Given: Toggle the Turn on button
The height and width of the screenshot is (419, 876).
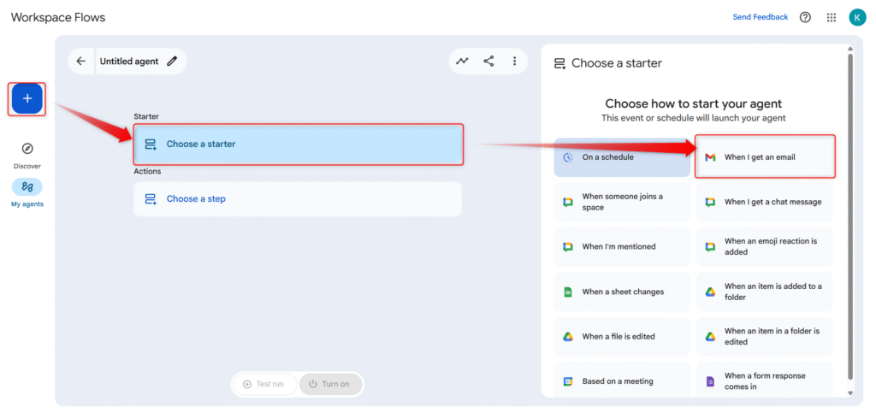Looking at the screenshot, I should [330, 384].
